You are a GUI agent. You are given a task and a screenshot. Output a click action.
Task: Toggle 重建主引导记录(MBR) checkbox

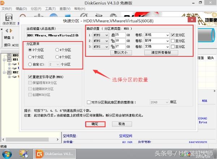tap(30, 77)
